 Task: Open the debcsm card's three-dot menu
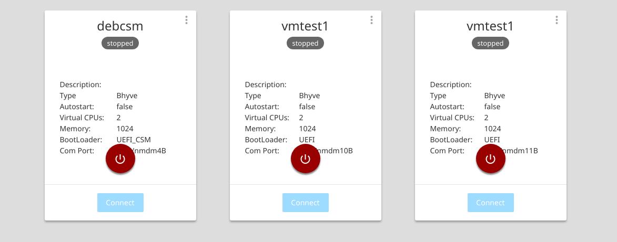(187, 20)
